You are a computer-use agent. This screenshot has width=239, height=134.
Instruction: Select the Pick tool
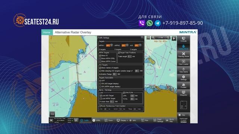pyautogui.click(x=145, y=120)
